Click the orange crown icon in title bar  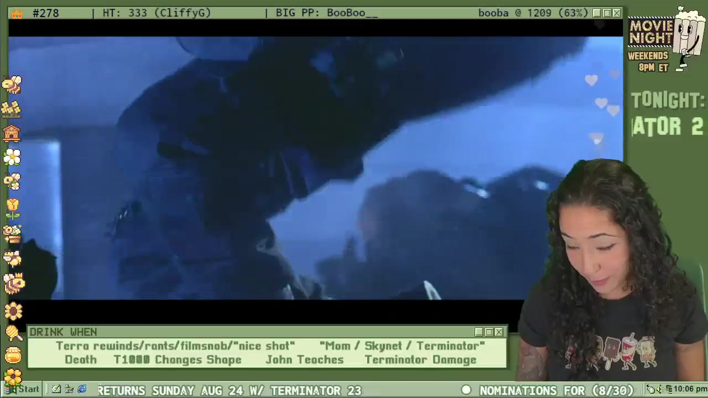17,14
